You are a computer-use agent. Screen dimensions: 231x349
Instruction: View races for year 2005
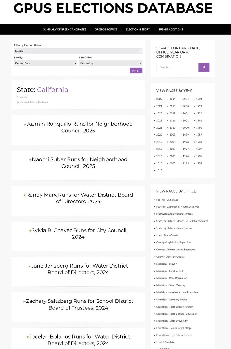click(172, 163)
